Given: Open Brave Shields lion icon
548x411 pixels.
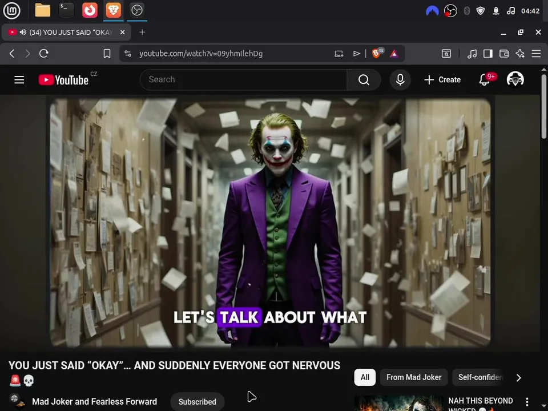Looking at the screenshot, I should [x=376, y=54].
